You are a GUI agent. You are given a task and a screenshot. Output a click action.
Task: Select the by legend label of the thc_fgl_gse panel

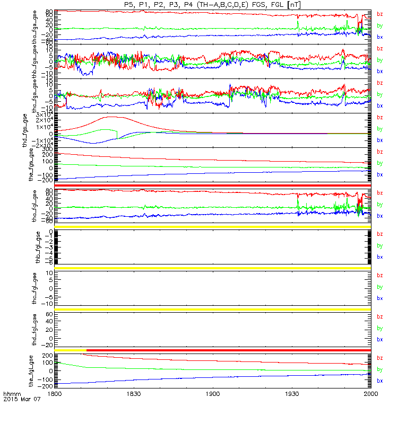[x=380, y=287]
